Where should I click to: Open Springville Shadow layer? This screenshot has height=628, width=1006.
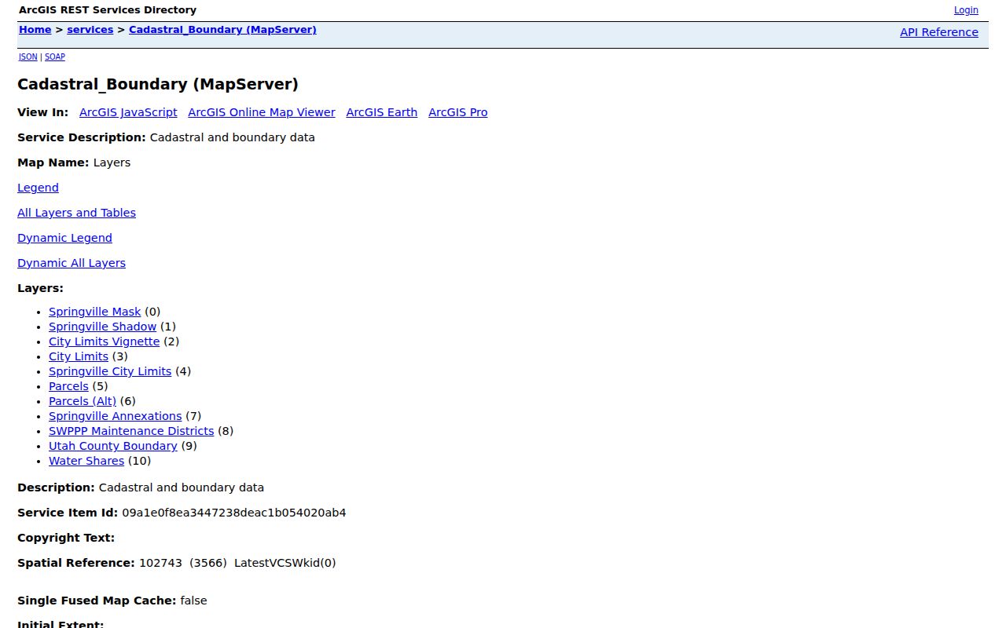[102, 327]
